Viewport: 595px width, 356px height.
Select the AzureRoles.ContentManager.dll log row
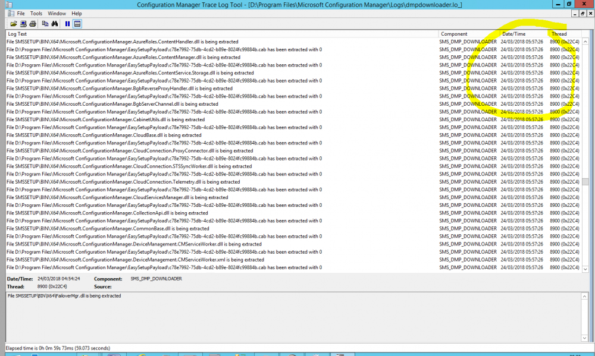click(293, 57)
